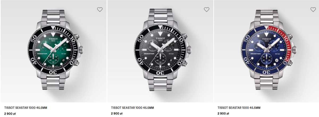Open the black dial watch product image

[x=161, y=50]
